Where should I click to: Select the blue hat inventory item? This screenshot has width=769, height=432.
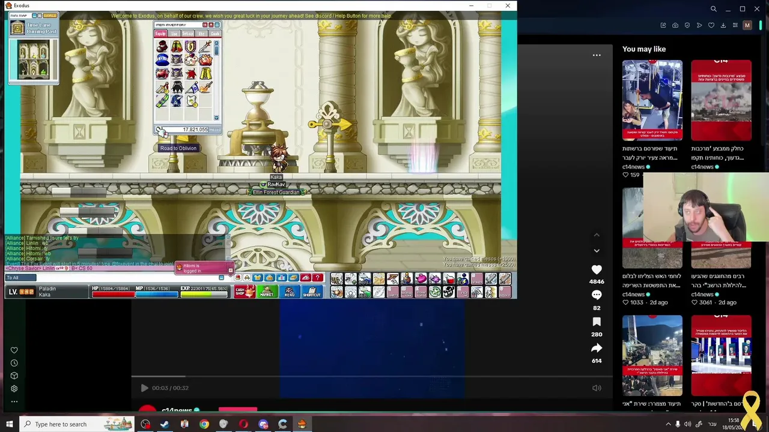point(162,60)
